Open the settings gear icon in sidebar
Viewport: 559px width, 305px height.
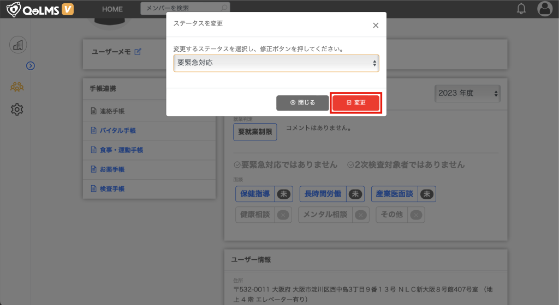click(17, 109)
